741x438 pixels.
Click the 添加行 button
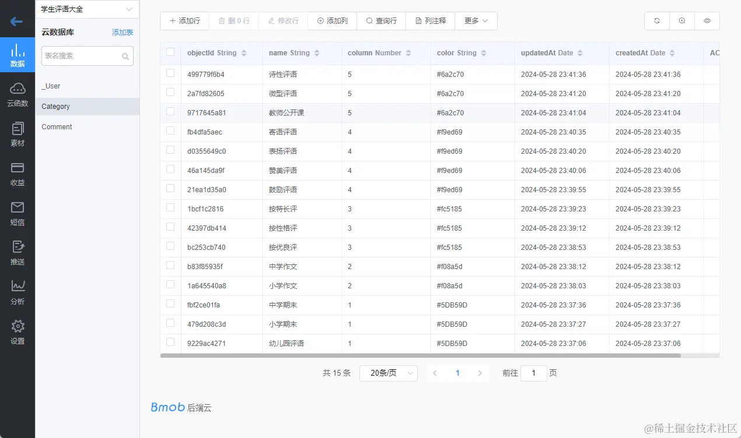tap(185, 20)
